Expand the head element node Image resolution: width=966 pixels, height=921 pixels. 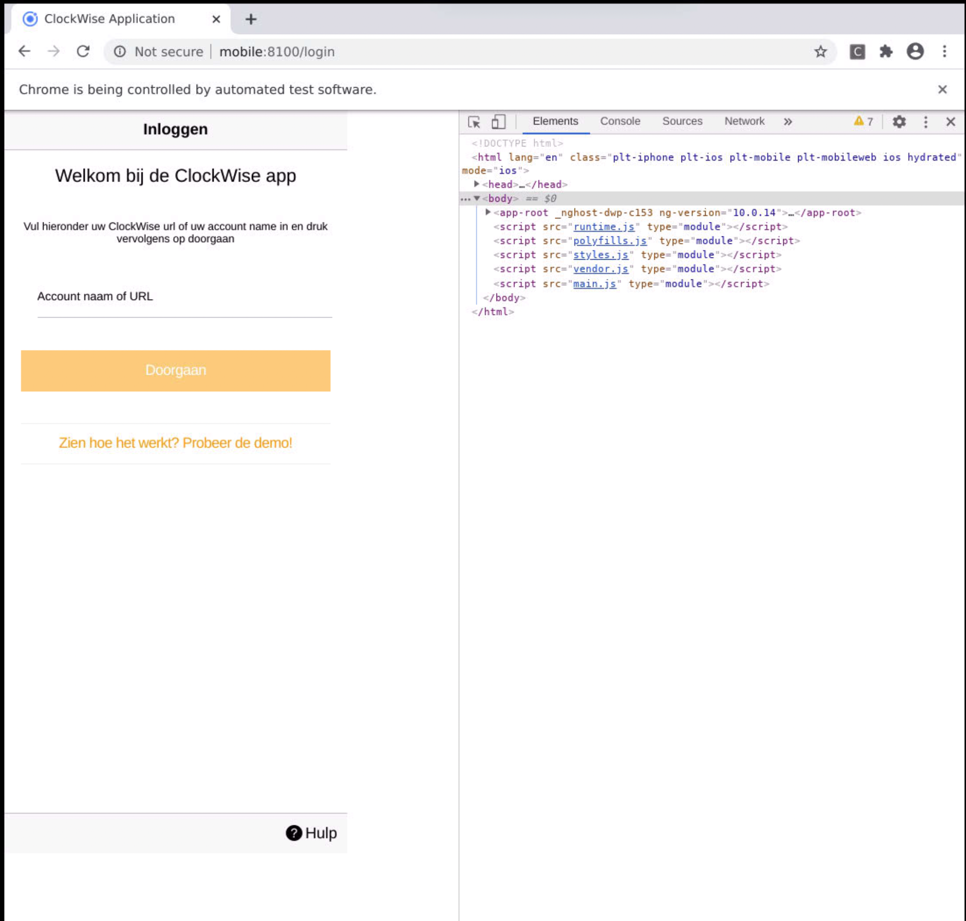pyautogui.click(x=476, y=184)
